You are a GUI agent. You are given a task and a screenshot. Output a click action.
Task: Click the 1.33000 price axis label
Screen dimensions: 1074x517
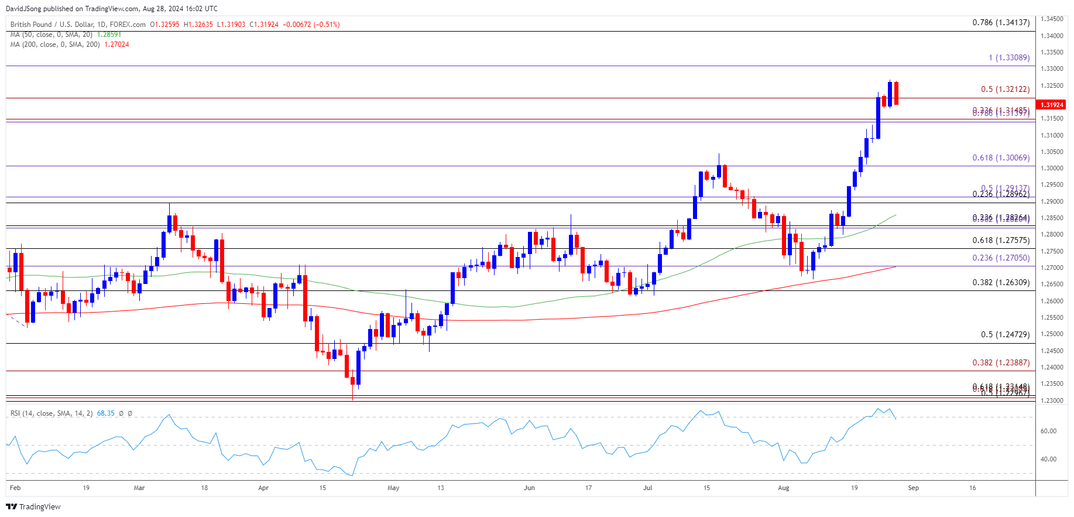[1051, 69]
